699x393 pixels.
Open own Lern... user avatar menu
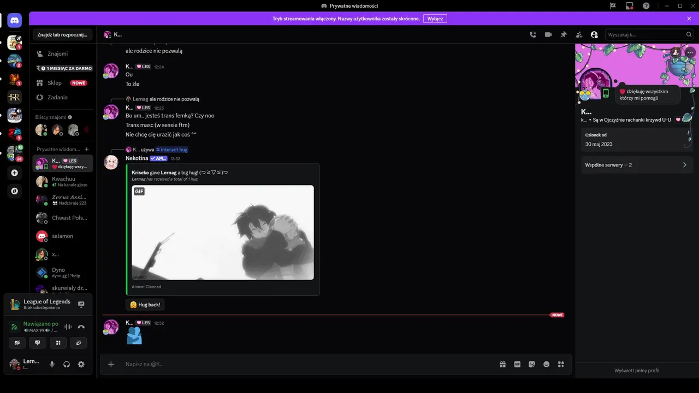click(x=15, y=364)
